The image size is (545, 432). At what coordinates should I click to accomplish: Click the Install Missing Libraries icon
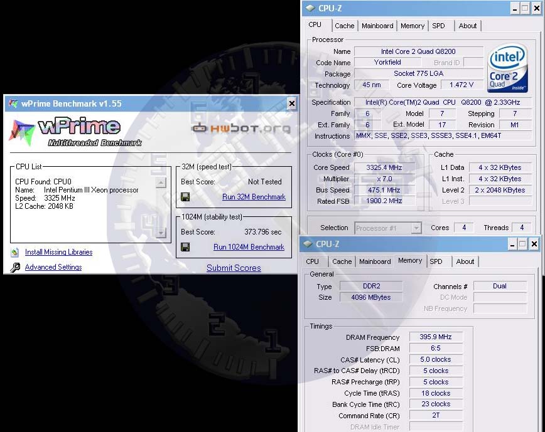(14, 252)
